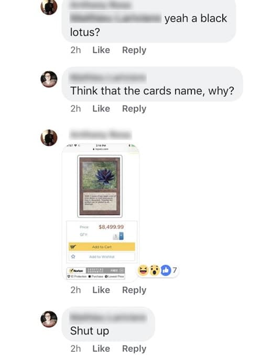Click the avatar beside the 'Think that the cards name' comment
This screenshot has width=262, height=355.
[x=49, y=79]
